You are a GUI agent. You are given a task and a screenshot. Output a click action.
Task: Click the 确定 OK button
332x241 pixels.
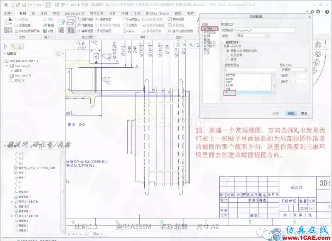291,113
